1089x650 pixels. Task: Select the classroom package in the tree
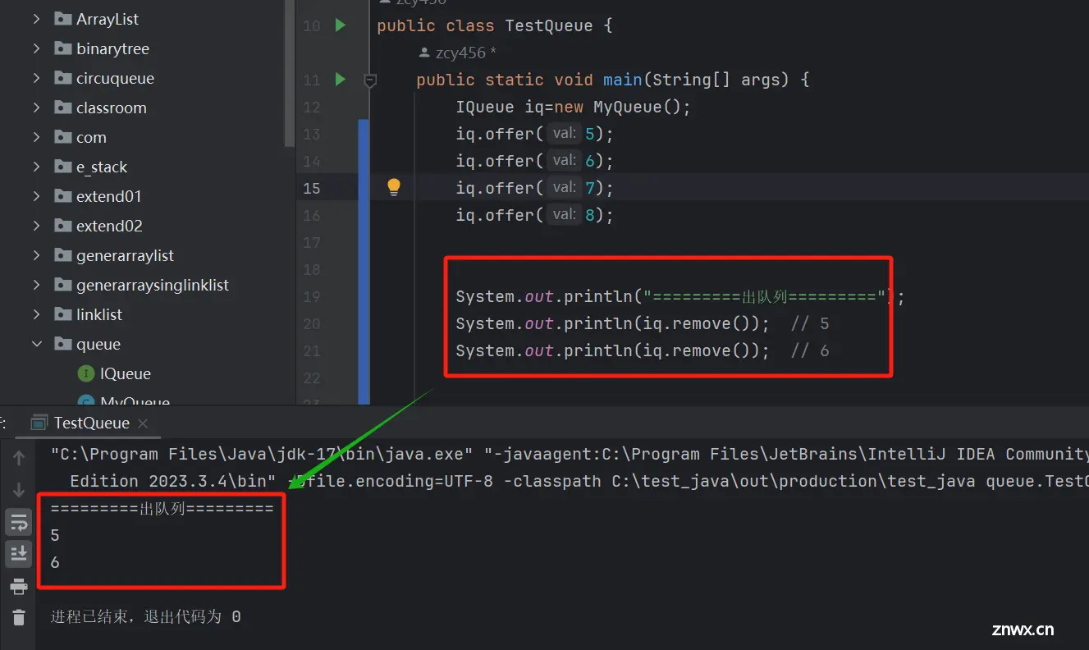point(111,108)
